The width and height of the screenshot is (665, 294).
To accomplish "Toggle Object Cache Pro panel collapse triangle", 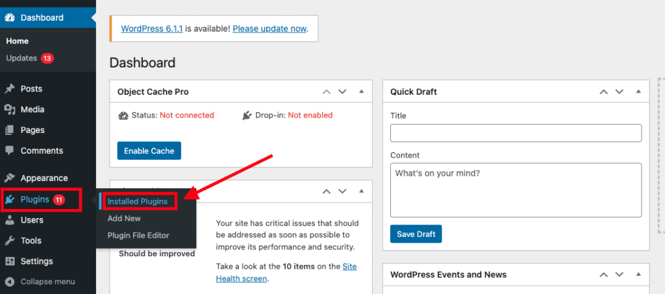I will [361, 92].
